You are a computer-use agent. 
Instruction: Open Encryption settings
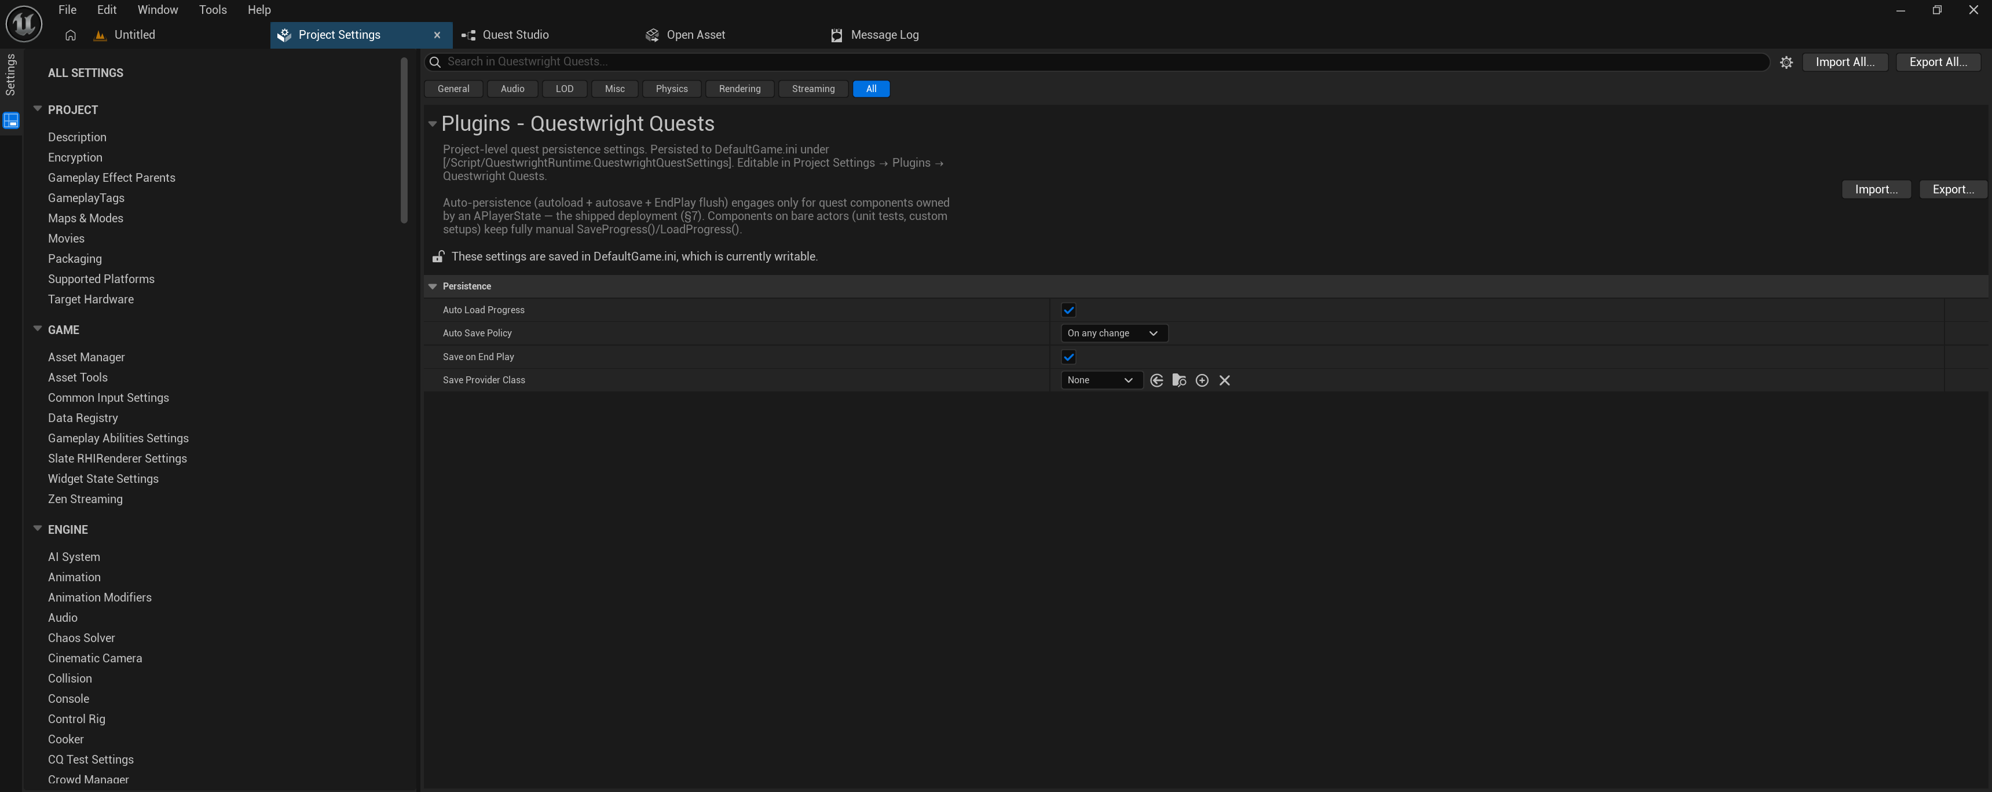pos(75,157)
